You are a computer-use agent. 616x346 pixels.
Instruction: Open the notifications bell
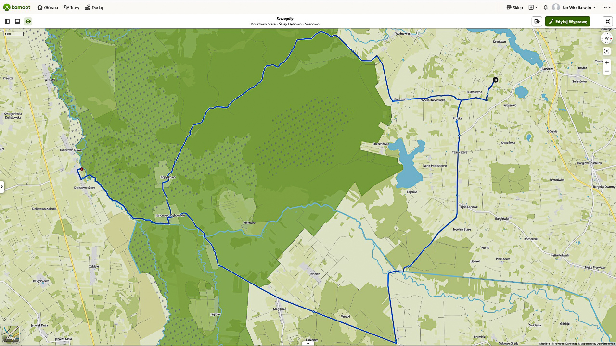[546, 7]
